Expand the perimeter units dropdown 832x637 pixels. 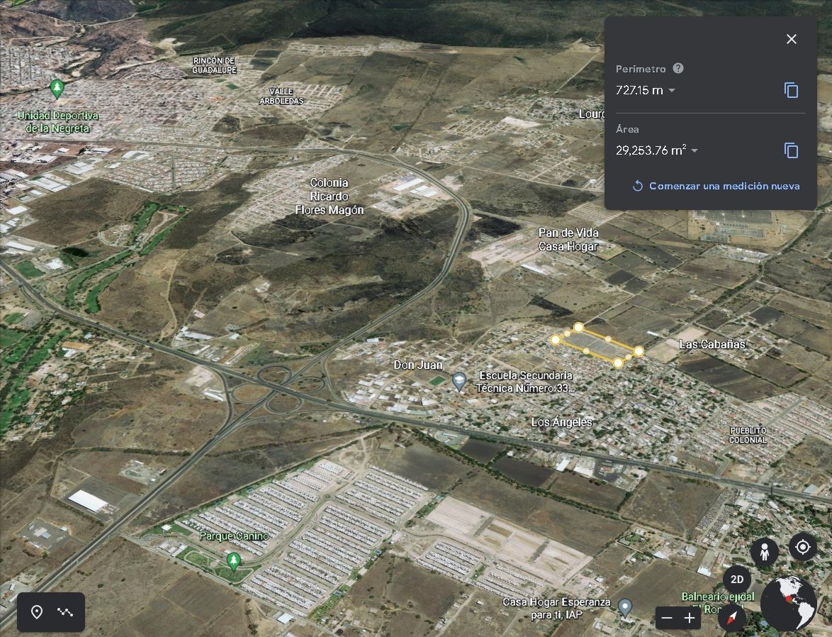coord(672,90)
